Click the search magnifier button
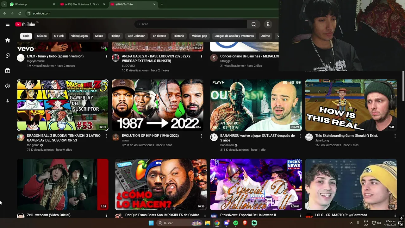This screenshot has width=405, height=228. [x=254, y=24]
